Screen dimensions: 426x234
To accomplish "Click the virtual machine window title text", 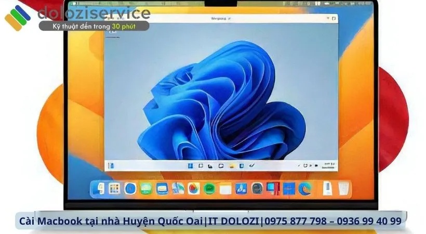I will [221, 19].
